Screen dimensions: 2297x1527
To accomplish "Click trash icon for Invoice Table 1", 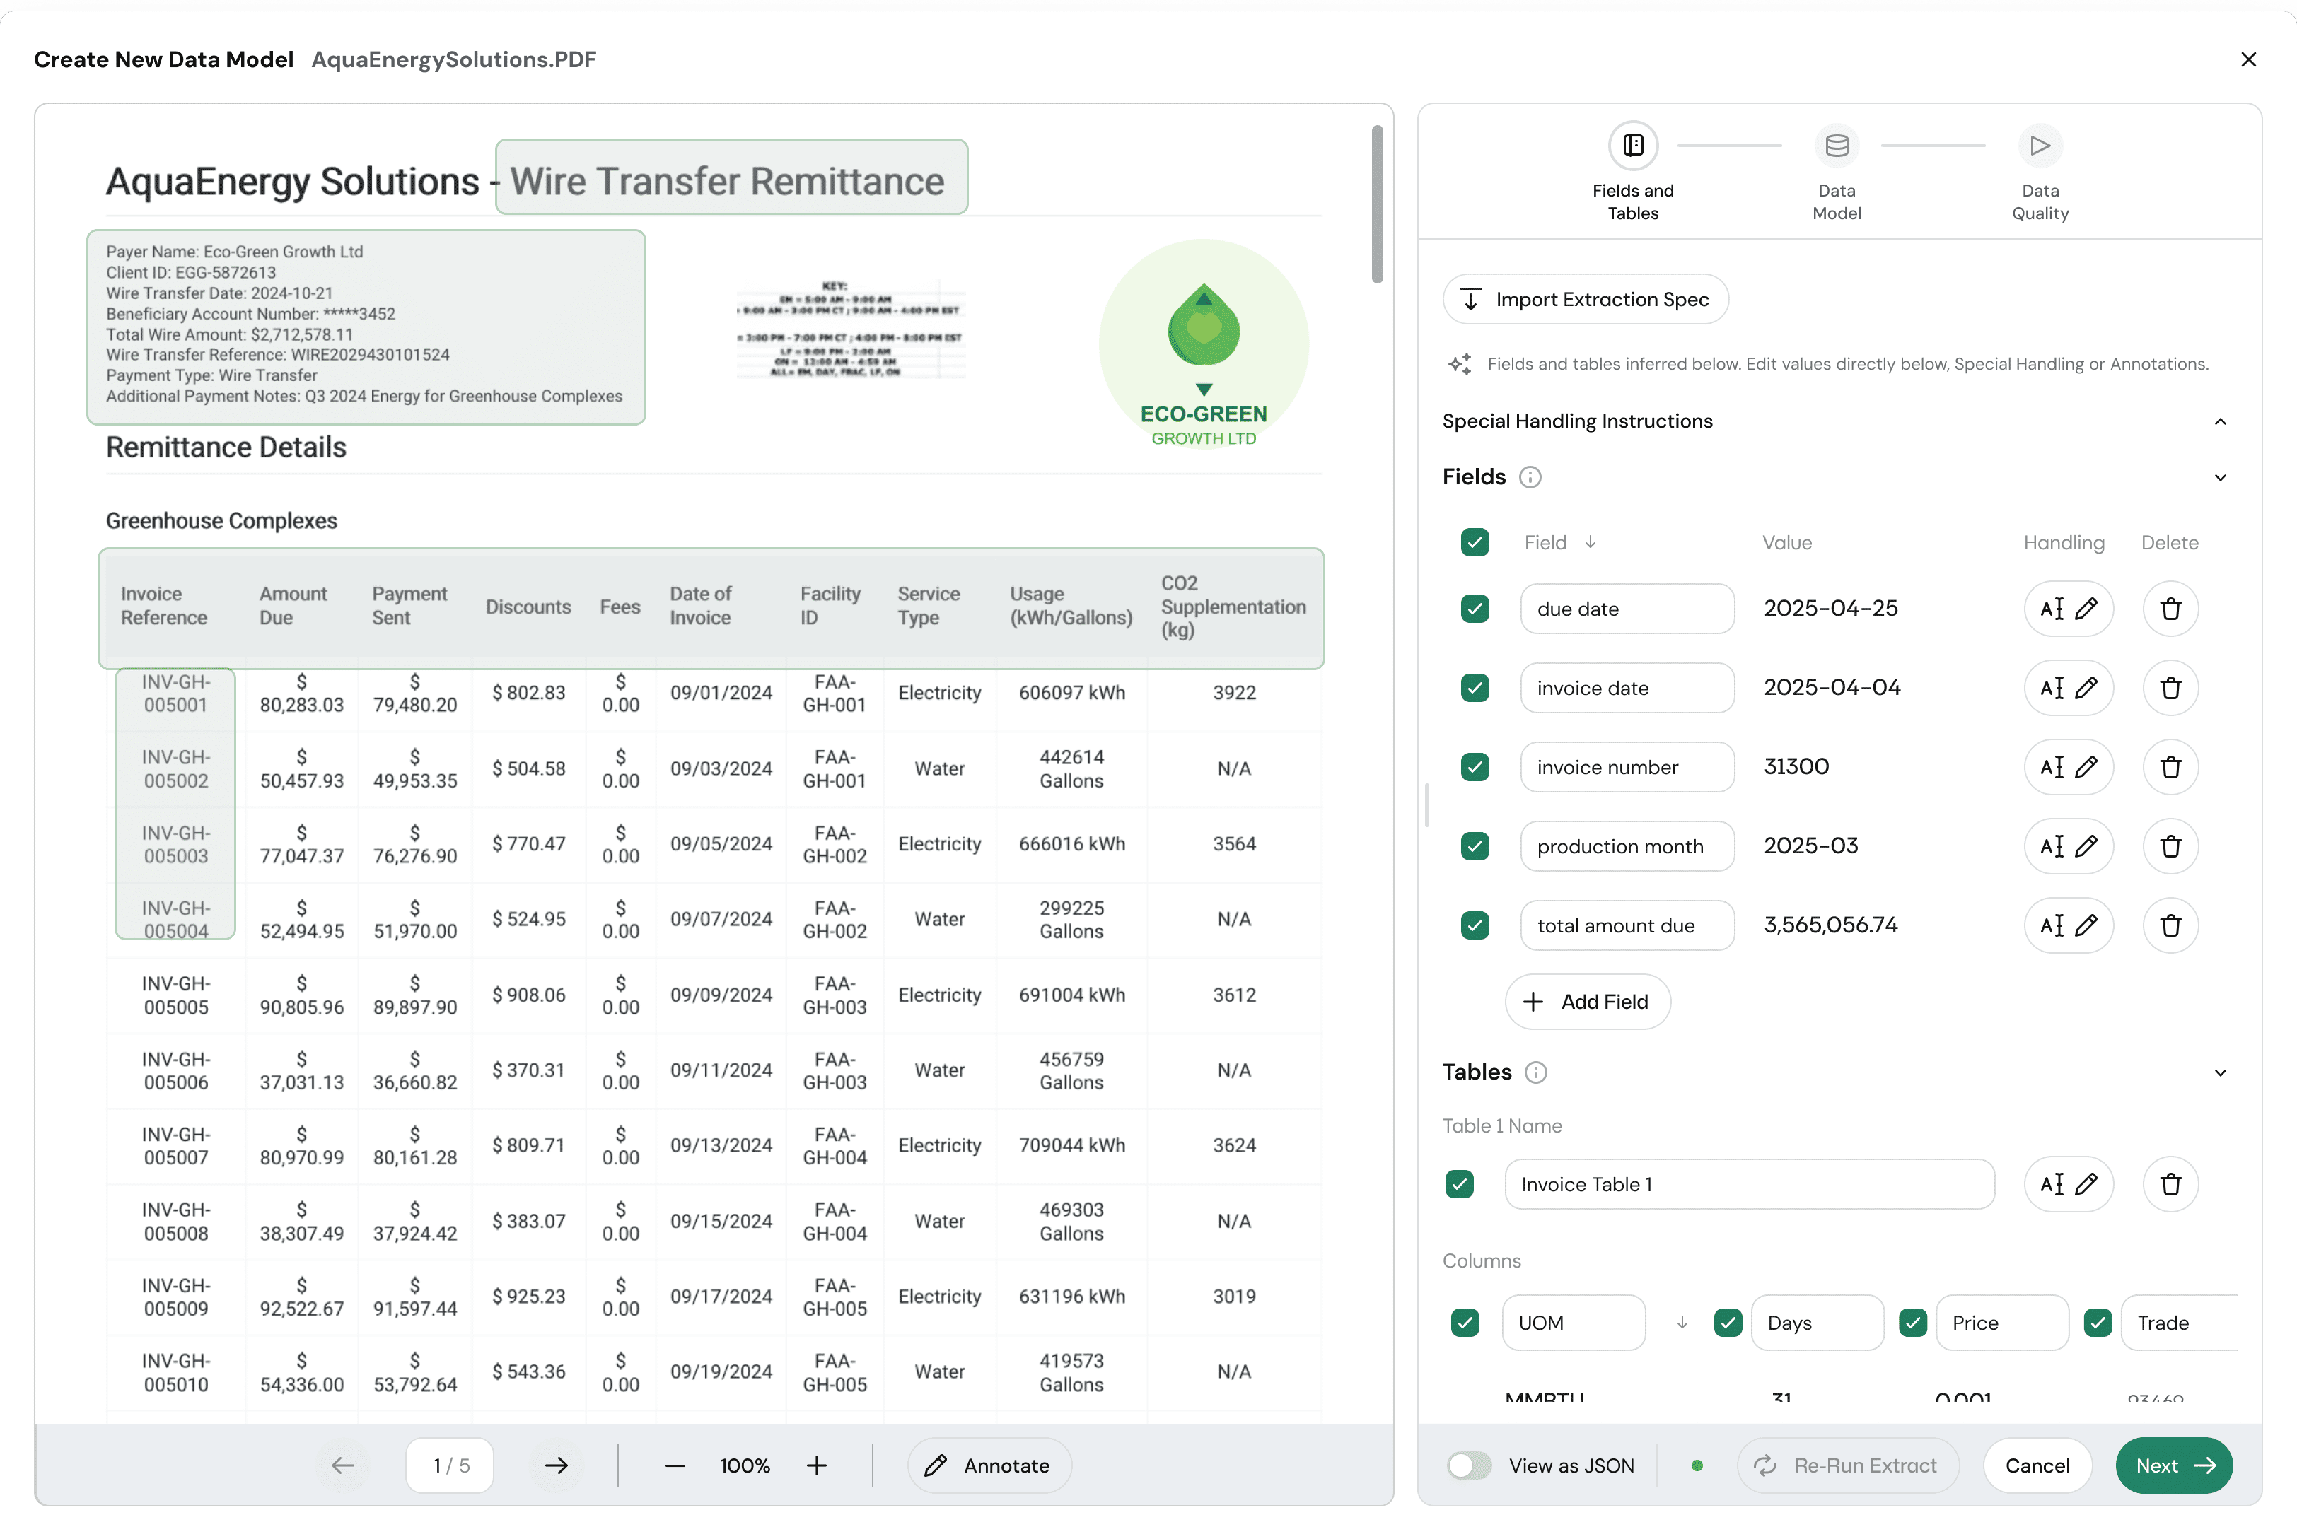I will point(2170,1184).
